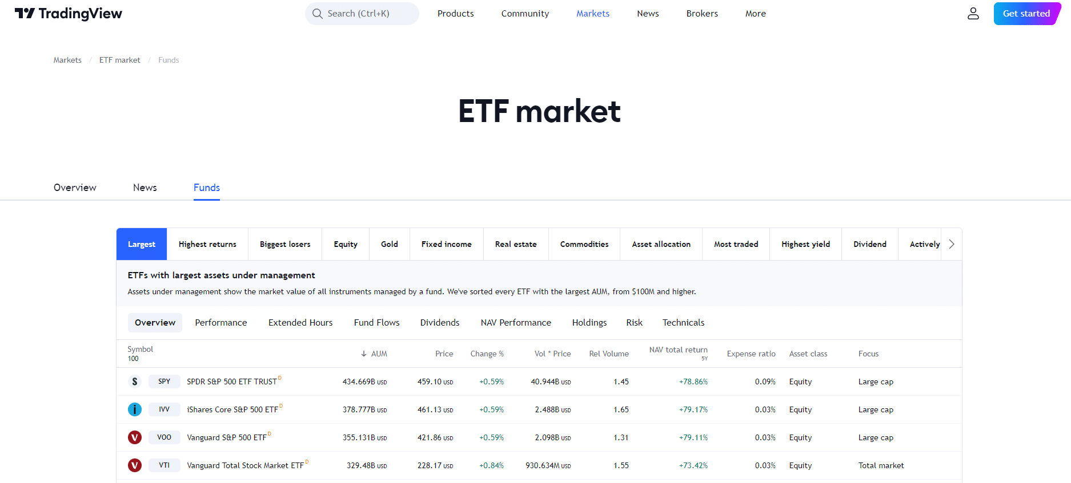
Task: Sort by Vol * Price column header
Action: (x=552, y=354)
